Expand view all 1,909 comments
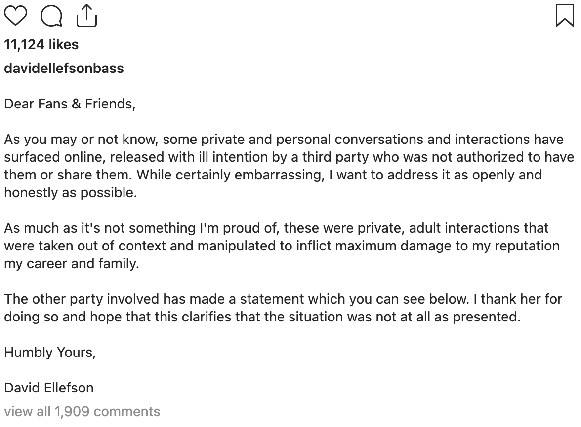The height and width of the screenshot is (427, 581). [x=82, y=412]
